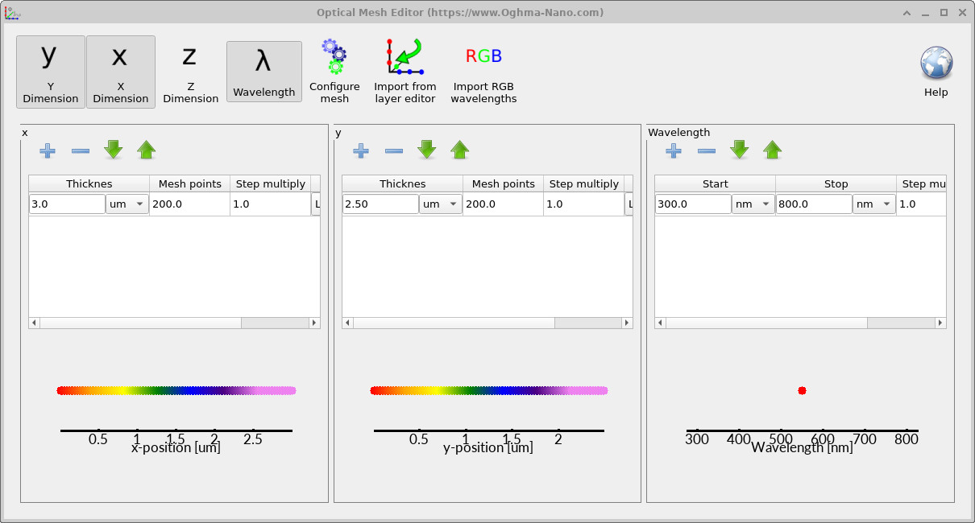
Task: Add a row in x panel
Action: (x=48, y=150)
